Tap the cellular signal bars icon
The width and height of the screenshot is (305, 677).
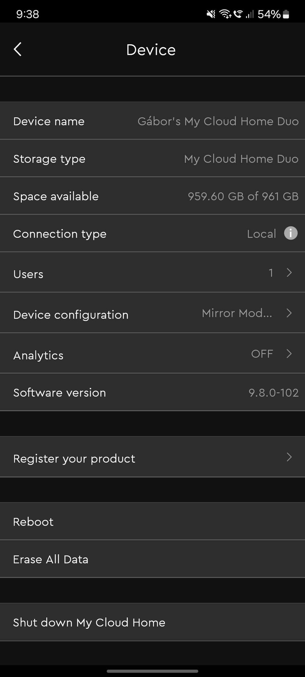coord(249,14)
